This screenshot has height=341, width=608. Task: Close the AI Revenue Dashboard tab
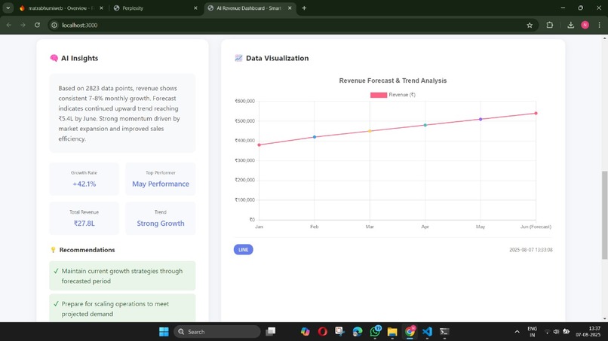(290, 8)
